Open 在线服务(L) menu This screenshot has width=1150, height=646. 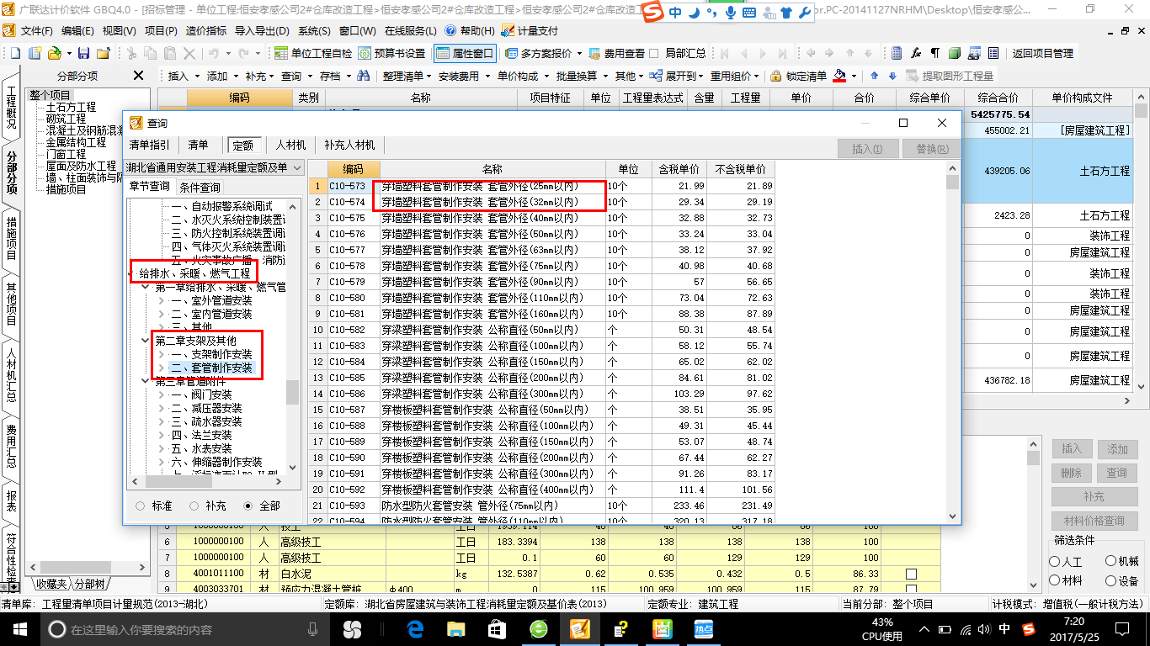pos(410,30)
